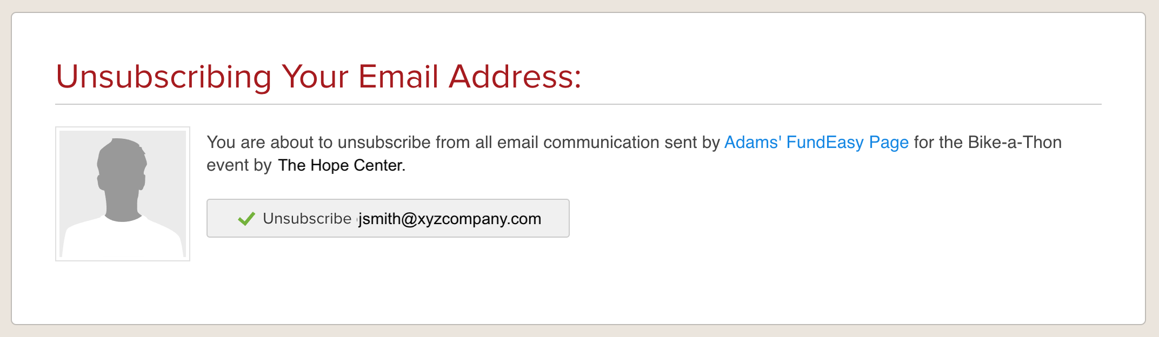1159x337 pixels.
Task: Click the 'Bike-a-Thon' event name text
Action: (x=1014, y=143)
